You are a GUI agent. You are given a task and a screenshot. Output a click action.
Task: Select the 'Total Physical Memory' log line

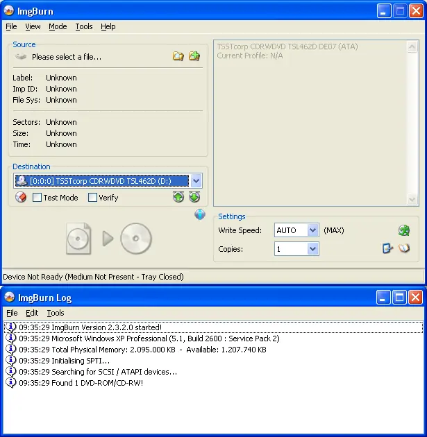coord(214,350)
